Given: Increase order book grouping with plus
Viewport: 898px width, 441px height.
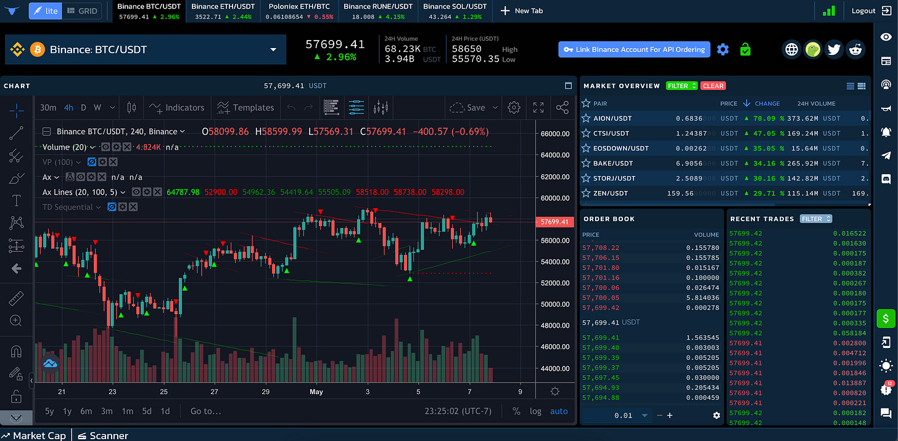Looking at the screenshot, I should tap(670, 415).
